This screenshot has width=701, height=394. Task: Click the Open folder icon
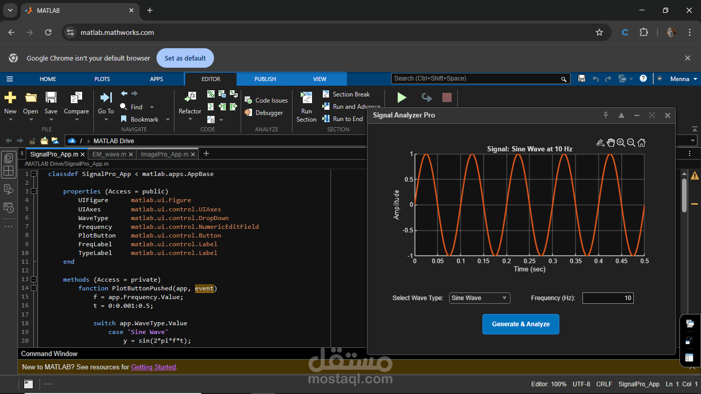[31, 97]
